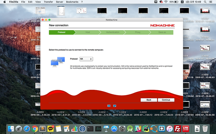
Task: Open iTunes in the Dock
Action: click(170, 129)
